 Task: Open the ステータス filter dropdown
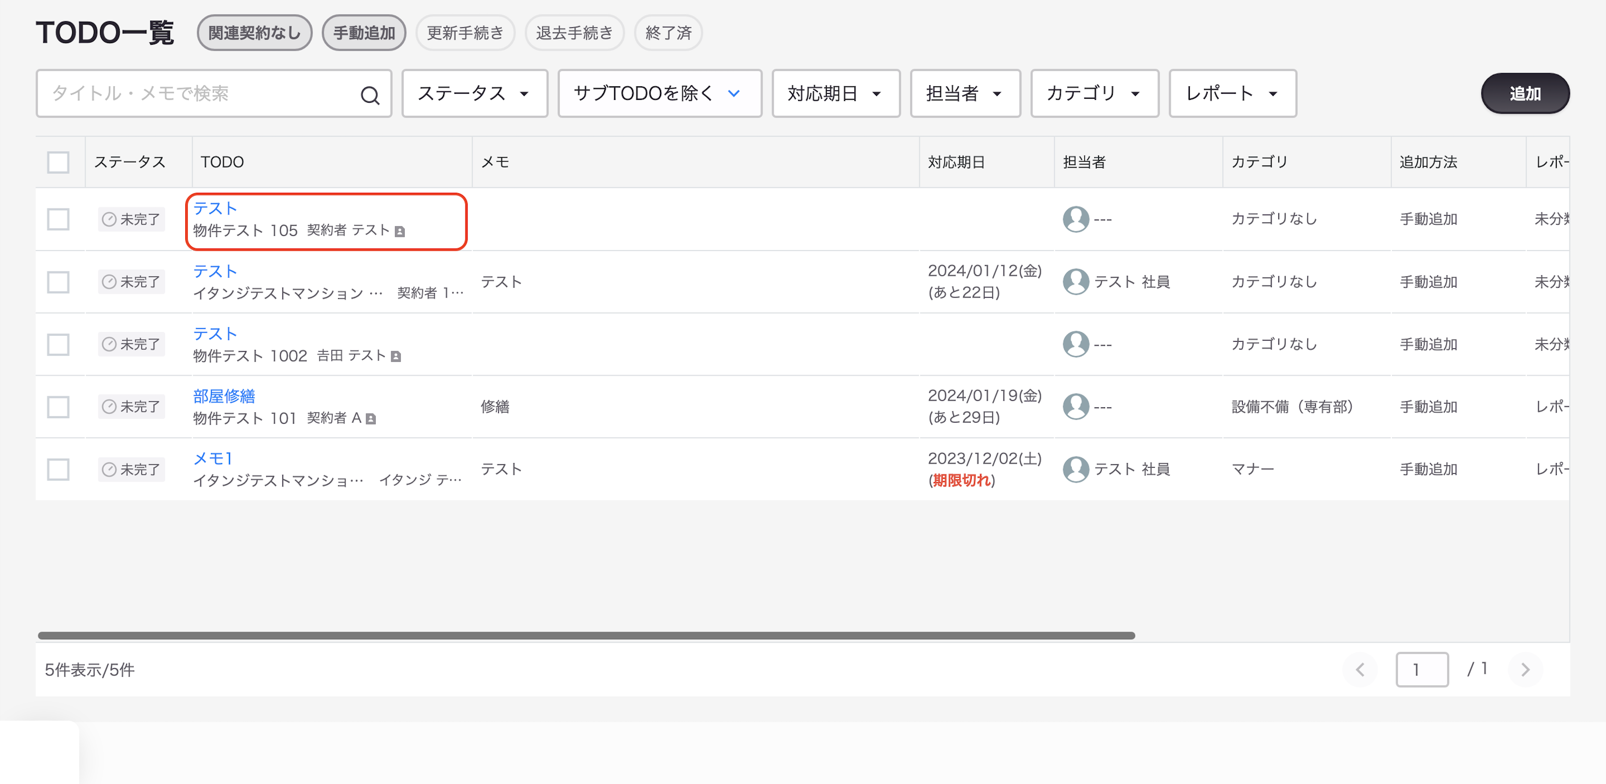pyautogui.click(x=475, y=93)
